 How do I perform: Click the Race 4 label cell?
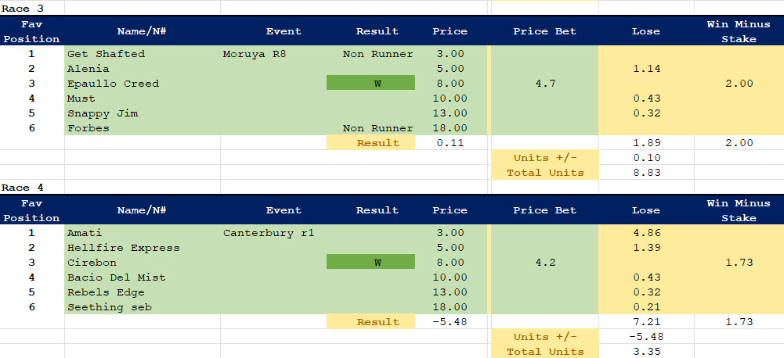pyautogui.click(x=20, y=188)
